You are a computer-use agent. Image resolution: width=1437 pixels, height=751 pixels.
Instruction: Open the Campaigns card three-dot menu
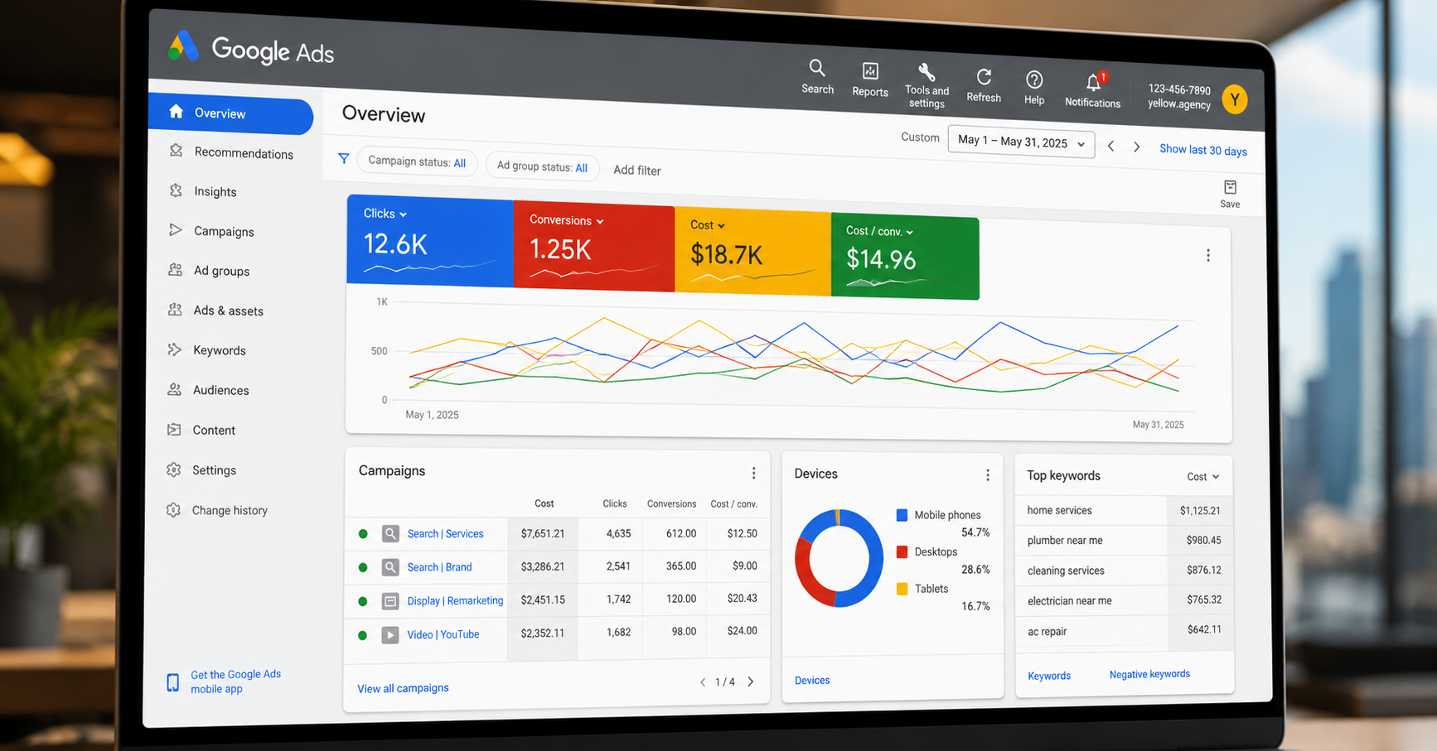pos(753,473)
